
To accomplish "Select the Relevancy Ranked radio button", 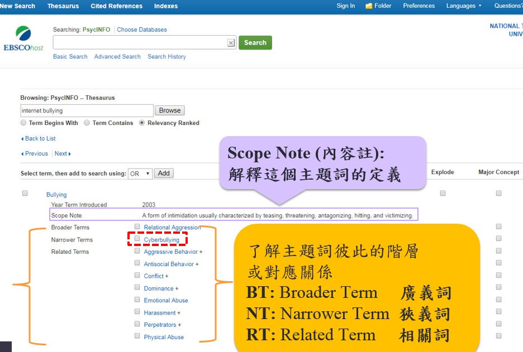I will pos(142,123).
